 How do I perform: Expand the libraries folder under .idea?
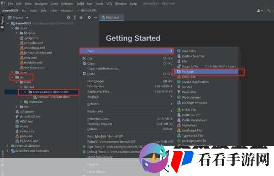click(16, 33)
